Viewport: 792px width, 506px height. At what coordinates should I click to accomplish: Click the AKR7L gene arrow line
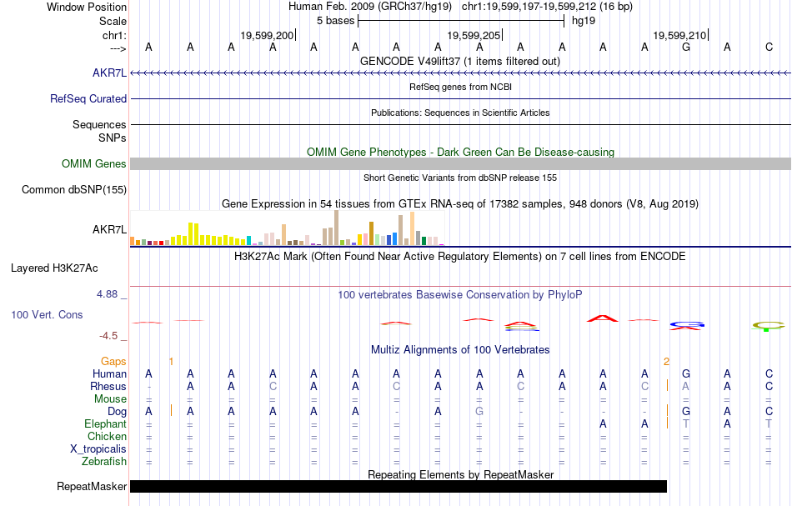click(x=461, y=73)
